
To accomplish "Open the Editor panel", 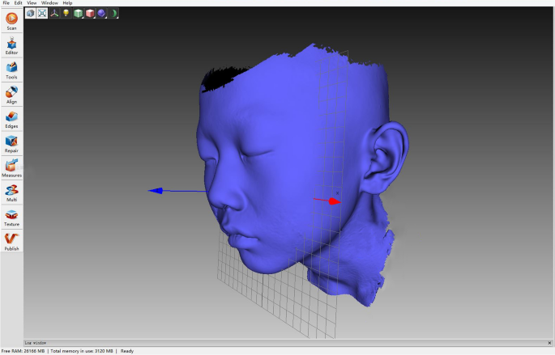I will [x=11, y=45].
